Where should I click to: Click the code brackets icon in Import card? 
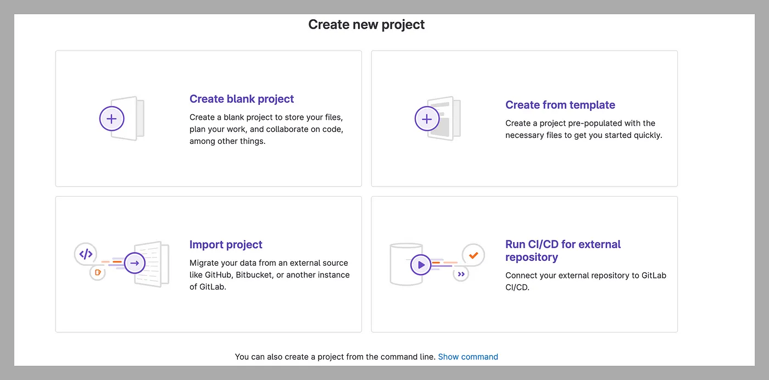coord(86,254)
